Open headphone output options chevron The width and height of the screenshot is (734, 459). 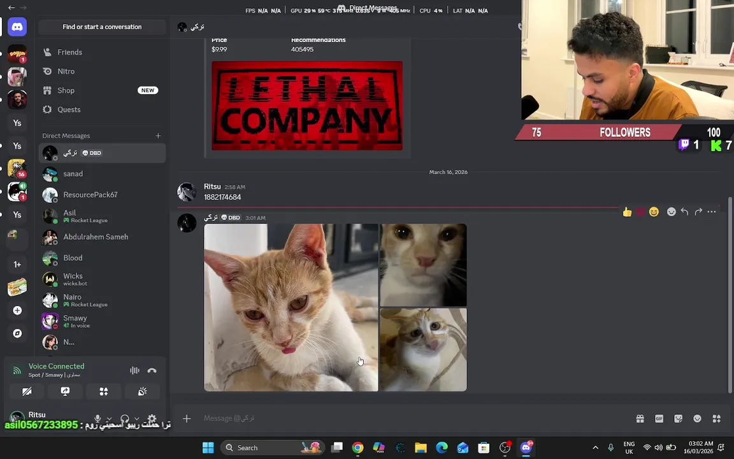pyautogui.click(x=137, y=419)
